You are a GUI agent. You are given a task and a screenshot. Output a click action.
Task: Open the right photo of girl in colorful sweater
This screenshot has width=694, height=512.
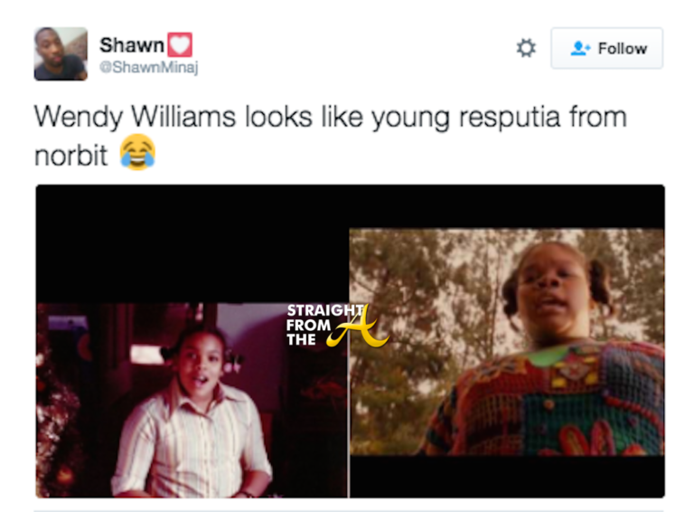click(x=507, y=342)
